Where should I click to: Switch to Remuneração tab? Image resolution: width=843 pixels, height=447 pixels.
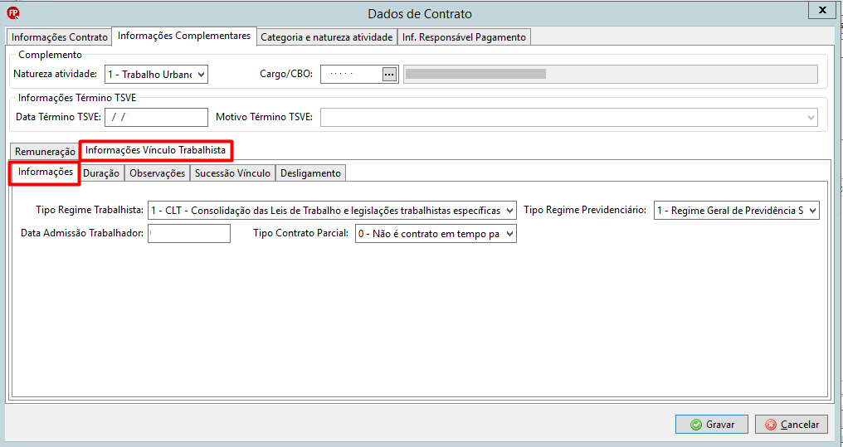pyautogui.click(x=45, y=152)
